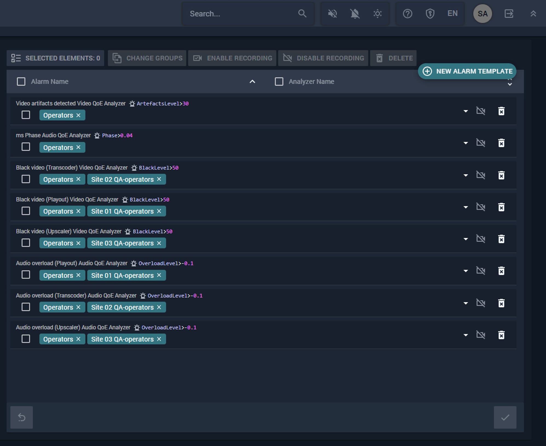Remove Operators tag from ms Phase row

coord(78,147)
